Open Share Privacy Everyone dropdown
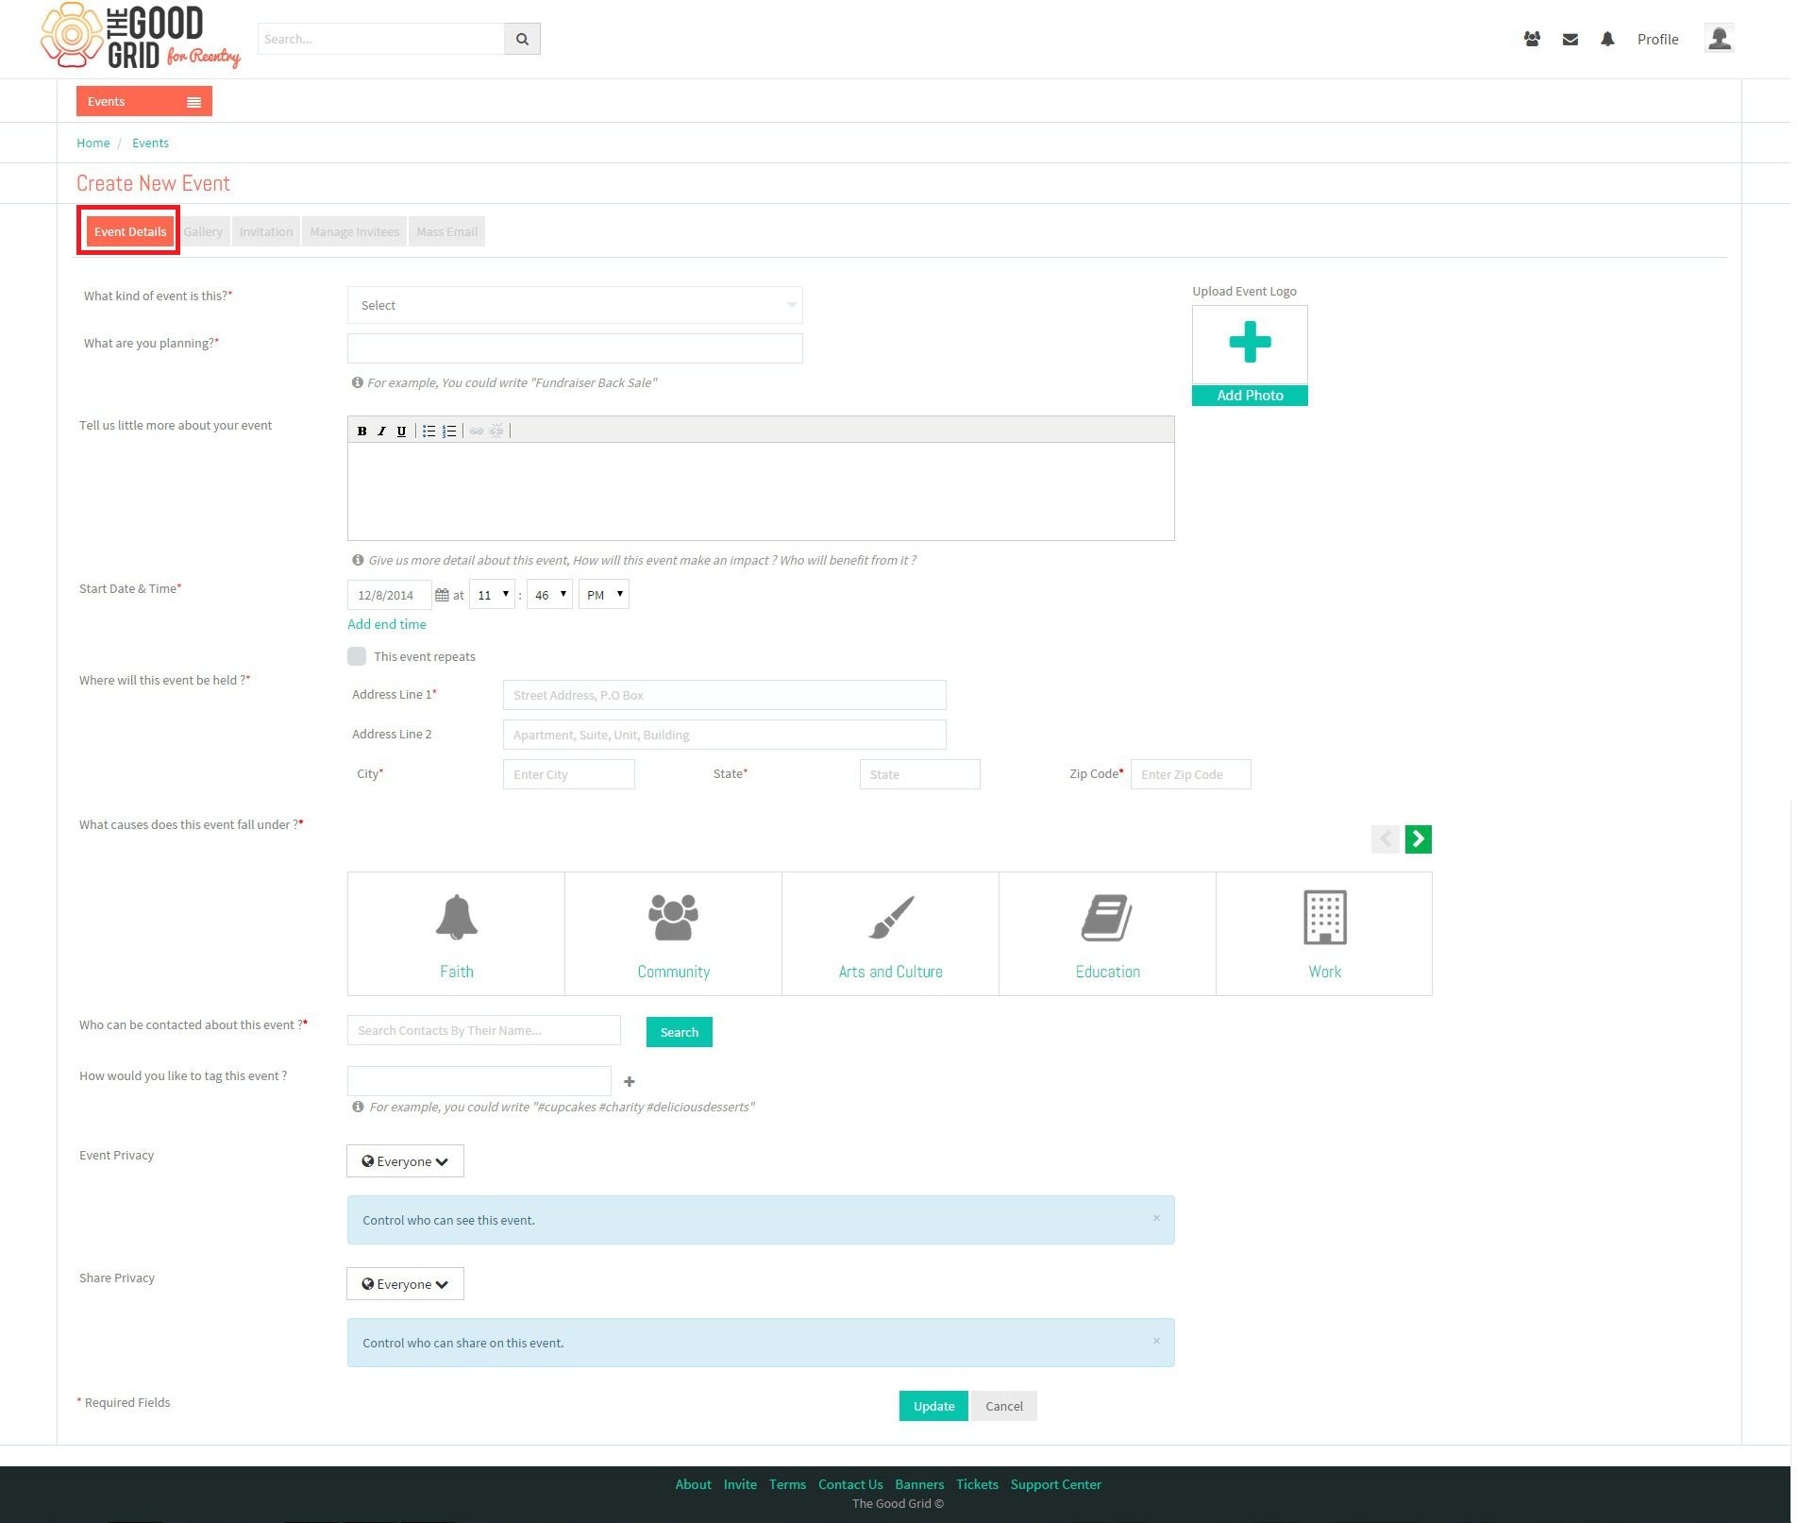 405,1284
